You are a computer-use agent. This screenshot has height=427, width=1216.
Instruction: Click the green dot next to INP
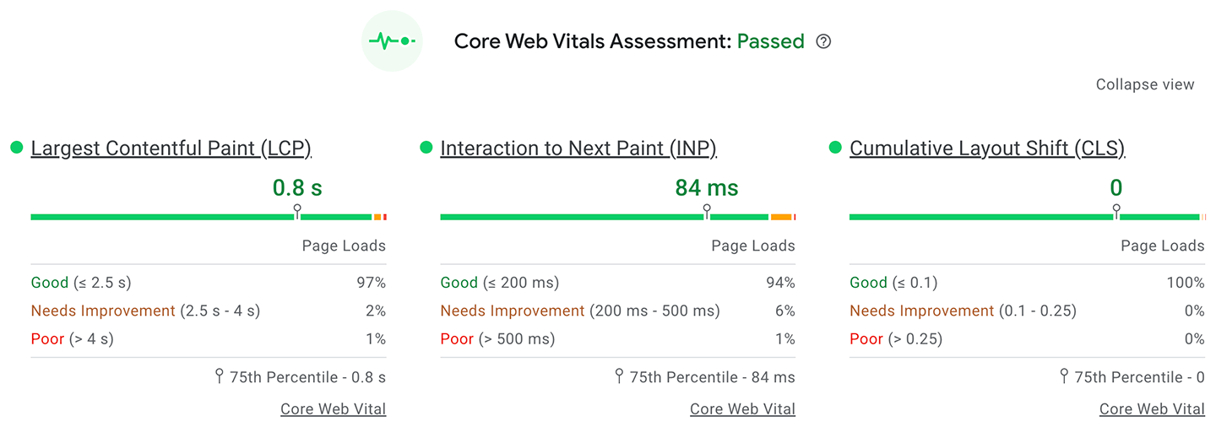[426, 148]
